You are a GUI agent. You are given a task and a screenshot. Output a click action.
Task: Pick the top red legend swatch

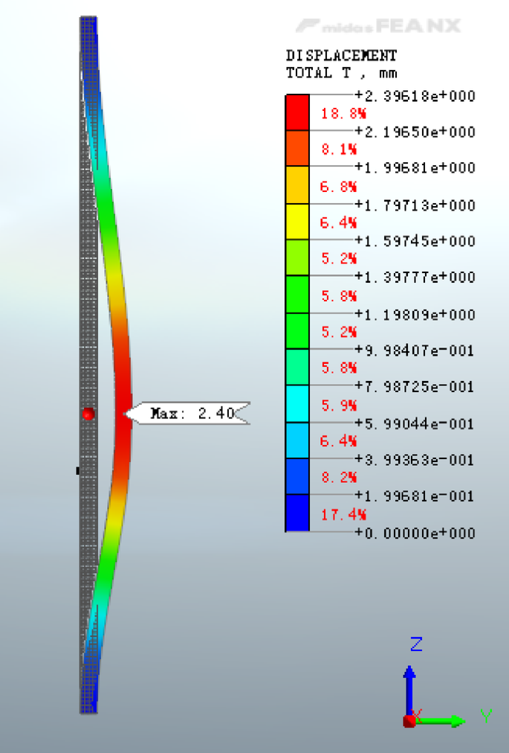pos(297,112)
